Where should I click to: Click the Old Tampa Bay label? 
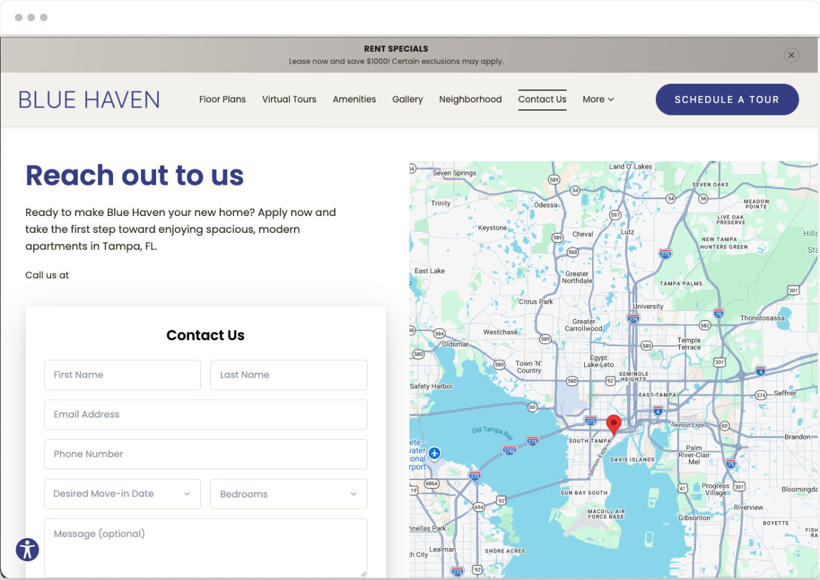pos(492,433)
